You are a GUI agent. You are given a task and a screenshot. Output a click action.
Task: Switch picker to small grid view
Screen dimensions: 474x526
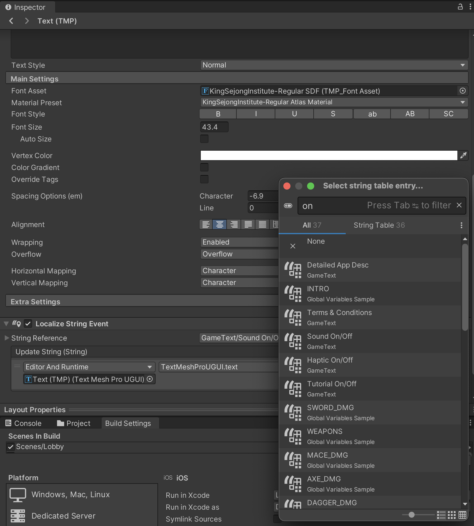[x=452, y=515]
